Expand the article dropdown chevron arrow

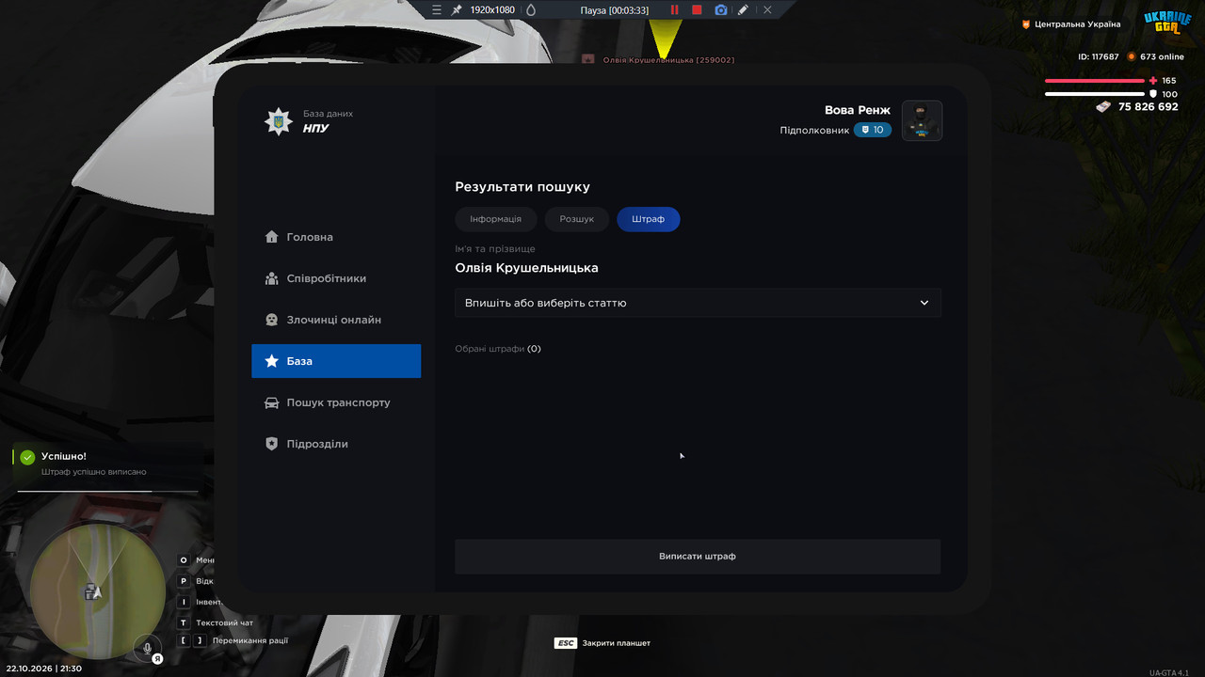[924, 303]
